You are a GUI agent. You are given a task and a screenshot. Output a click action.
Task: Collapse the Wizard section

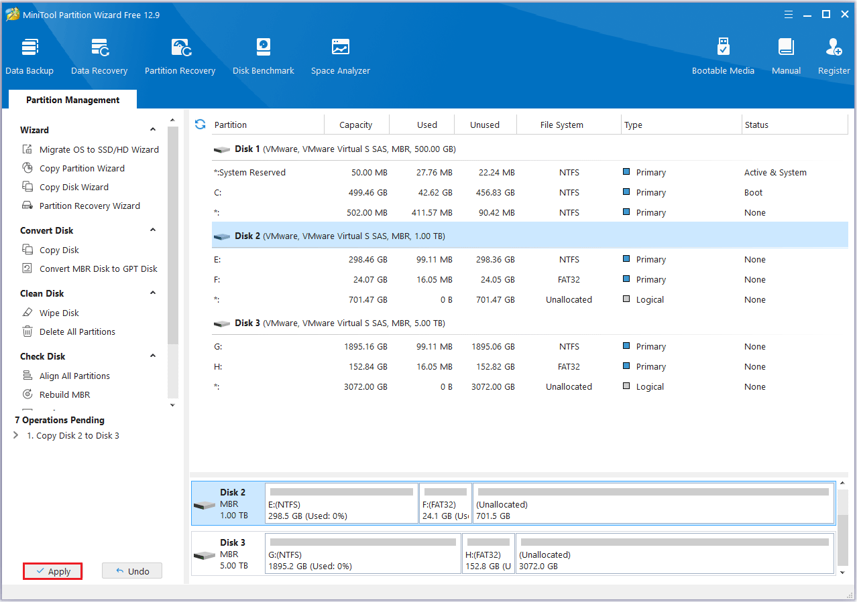click(x=153, y=130)
